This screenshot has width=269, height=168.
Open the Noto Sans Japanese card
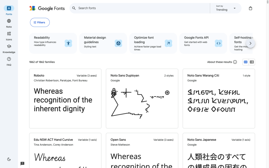pyautogui.click(x=219, y=150)
